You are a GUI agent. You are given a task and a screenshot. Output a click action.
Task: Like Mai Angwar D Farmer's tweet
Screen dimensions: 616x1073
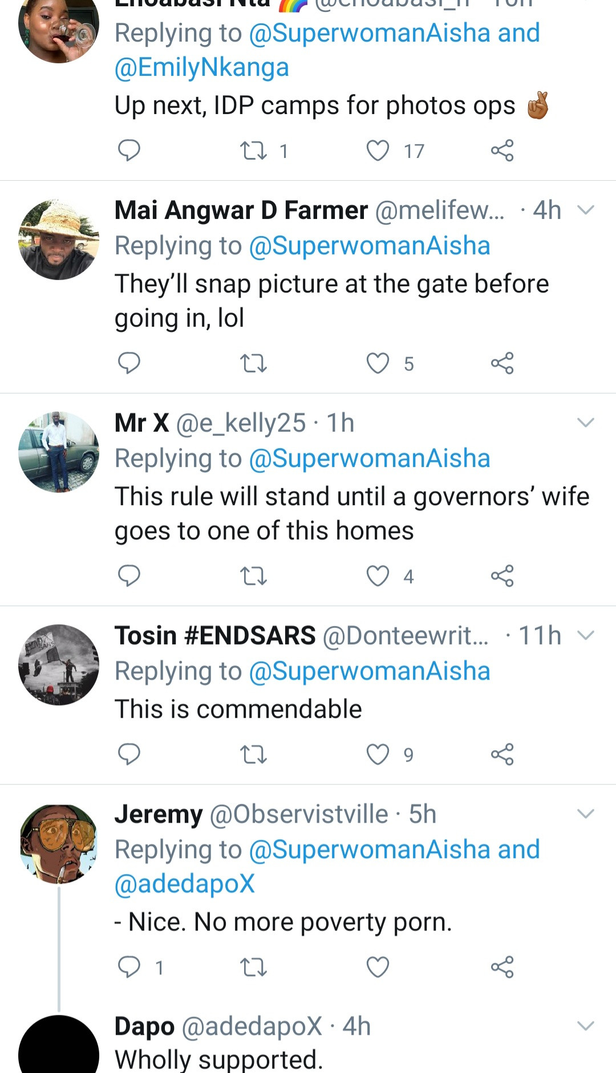click(x=378, y=363)
